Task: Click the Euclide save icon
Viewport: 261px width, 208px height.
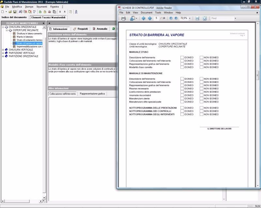Action: pos(15,12)
